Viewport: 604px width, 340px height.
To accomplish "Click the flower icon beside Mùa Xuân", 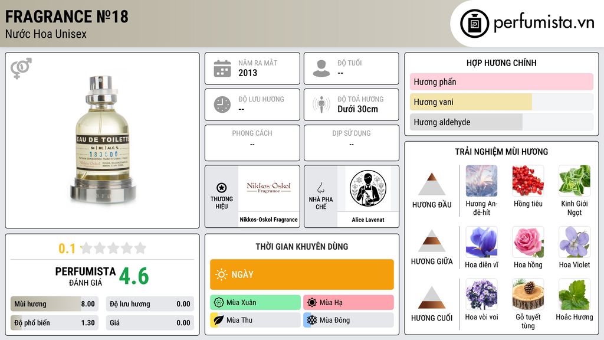I will point(219,303).
